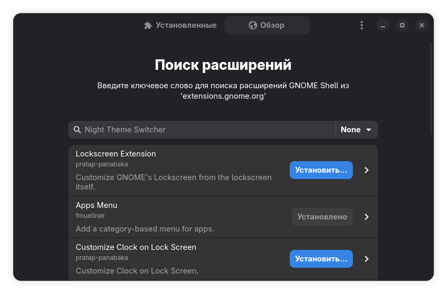This screenshot has width=447, height=294.
Task: Click the vertical scrollbar on right edge
Action: coord(431,88)
